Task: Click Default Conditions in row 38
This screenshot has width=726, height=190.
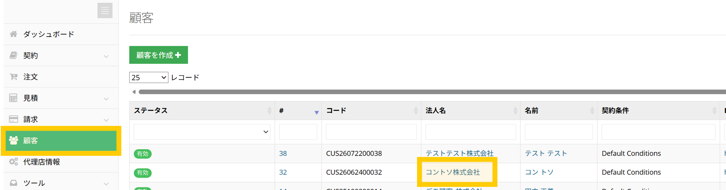Action: coord(631,153)
